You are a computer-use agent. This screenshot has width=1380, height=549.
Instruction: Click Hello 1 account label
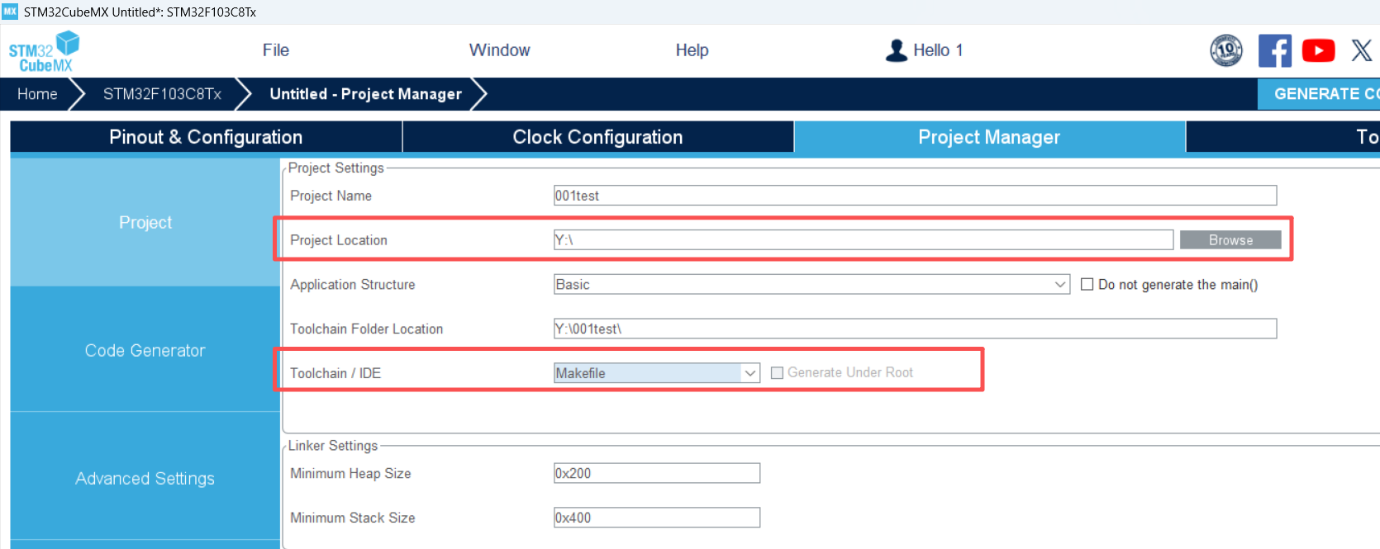[x=938, y=50]
